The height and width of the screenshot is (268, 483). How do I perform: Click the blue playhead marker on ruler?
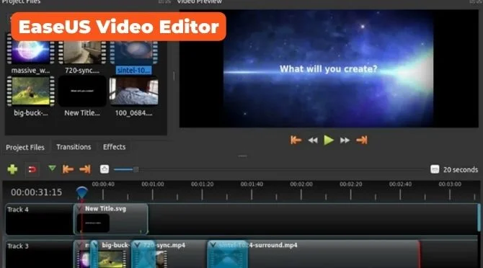tap(81, 192)
